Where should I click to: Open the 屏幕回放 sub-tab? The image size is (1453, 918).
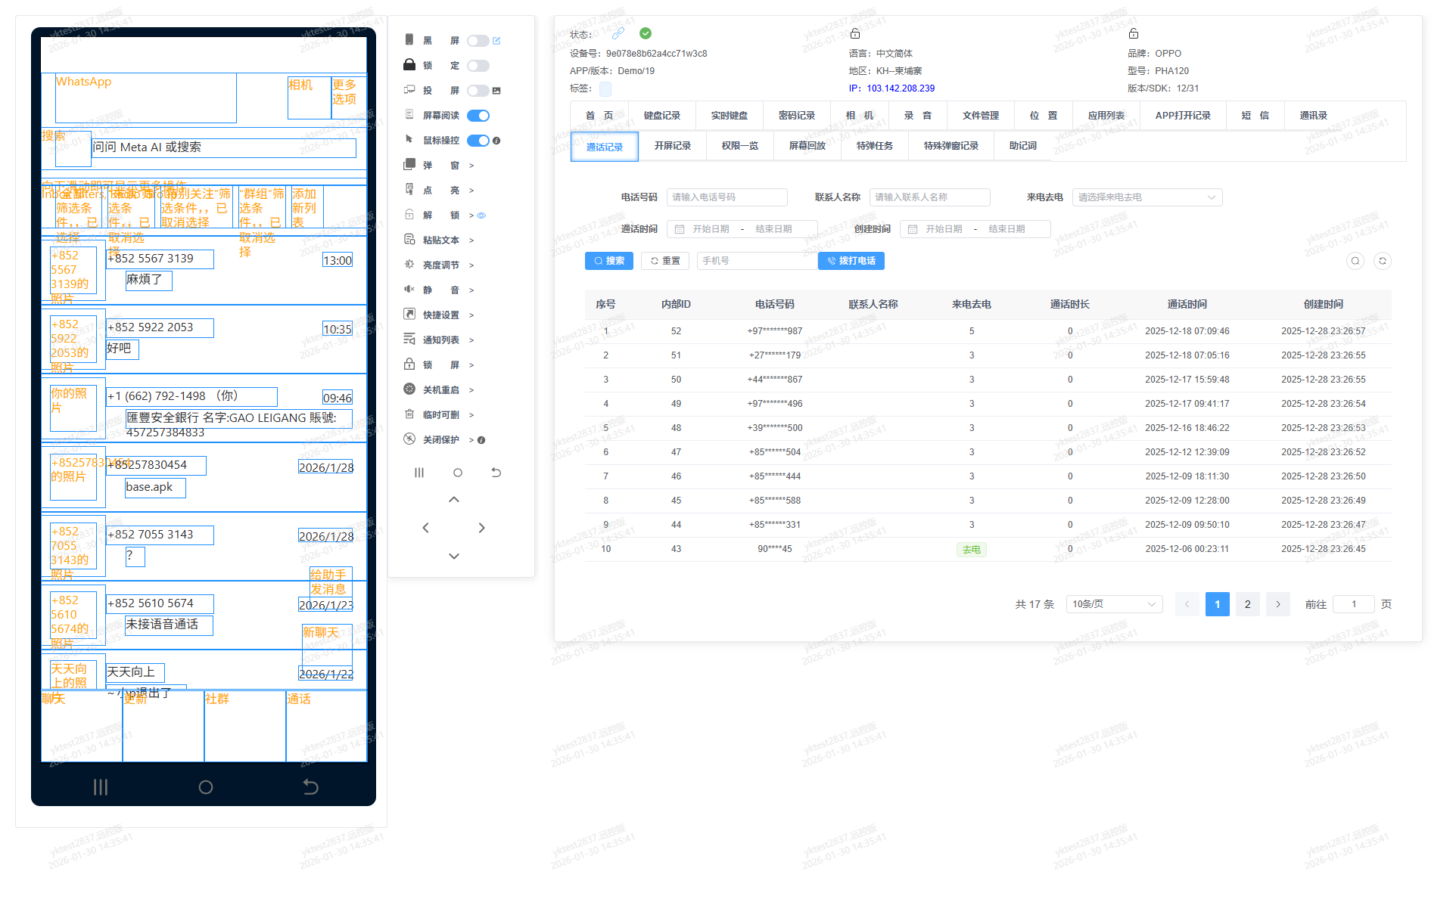[x=807, y=146]
